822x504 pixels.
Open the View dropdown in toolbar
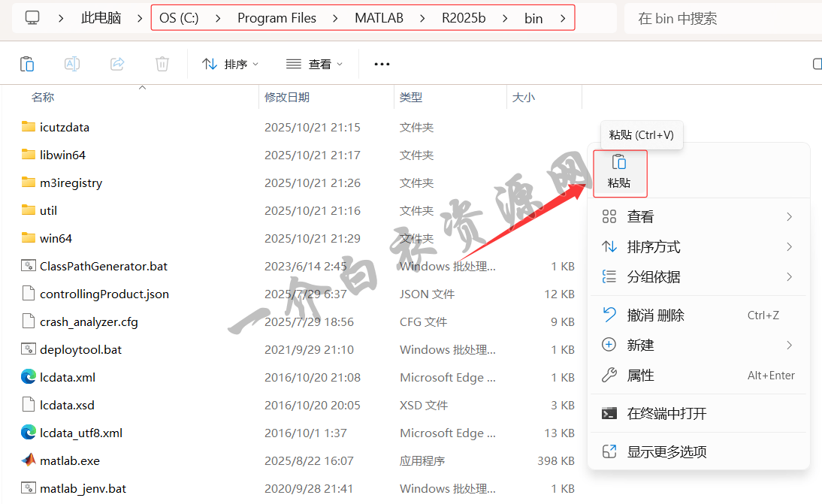[x=314, y=64]
